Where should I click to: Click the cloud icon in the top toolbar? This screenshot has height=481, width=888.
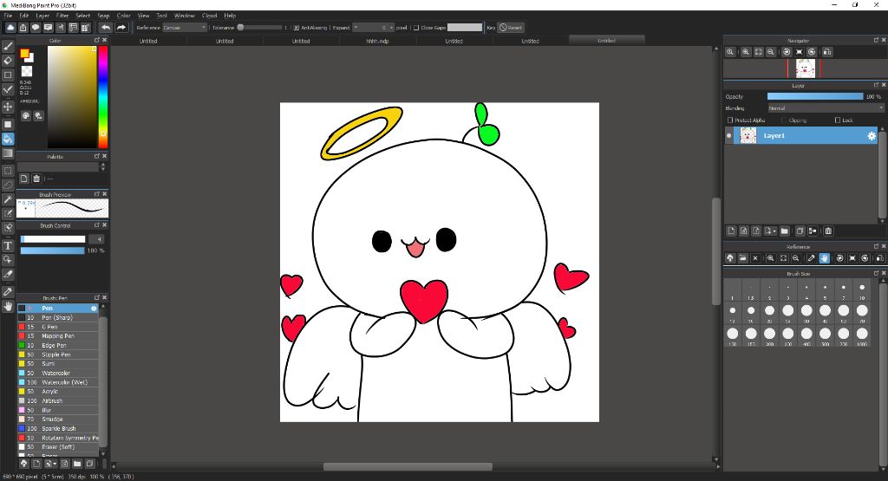10,27
